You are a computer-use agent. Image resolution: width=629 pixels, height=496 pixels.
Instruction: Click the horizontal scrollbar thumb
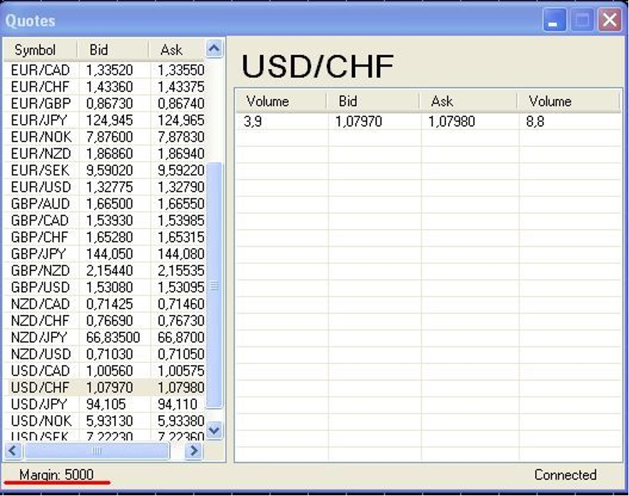click(97, 451)
